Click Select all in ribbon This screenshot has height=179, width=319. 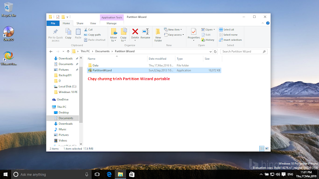click(x=226, y=30)
